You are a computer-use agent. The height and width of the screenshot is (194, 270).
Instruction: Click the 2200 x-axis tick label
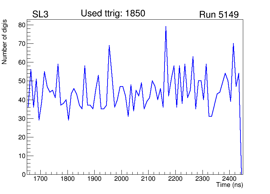175,179
